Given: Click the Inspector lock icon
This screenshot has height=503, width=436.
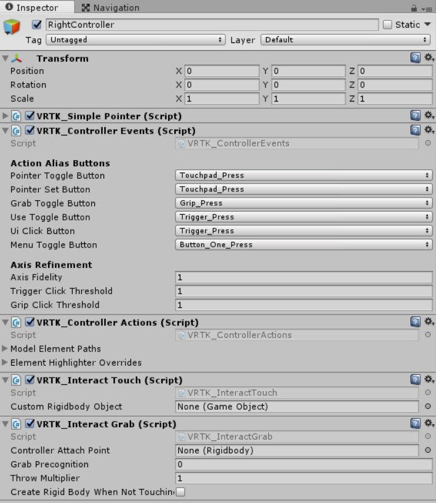Looking at the screenshot, I should pyautogui.click(x=414, y=9).
